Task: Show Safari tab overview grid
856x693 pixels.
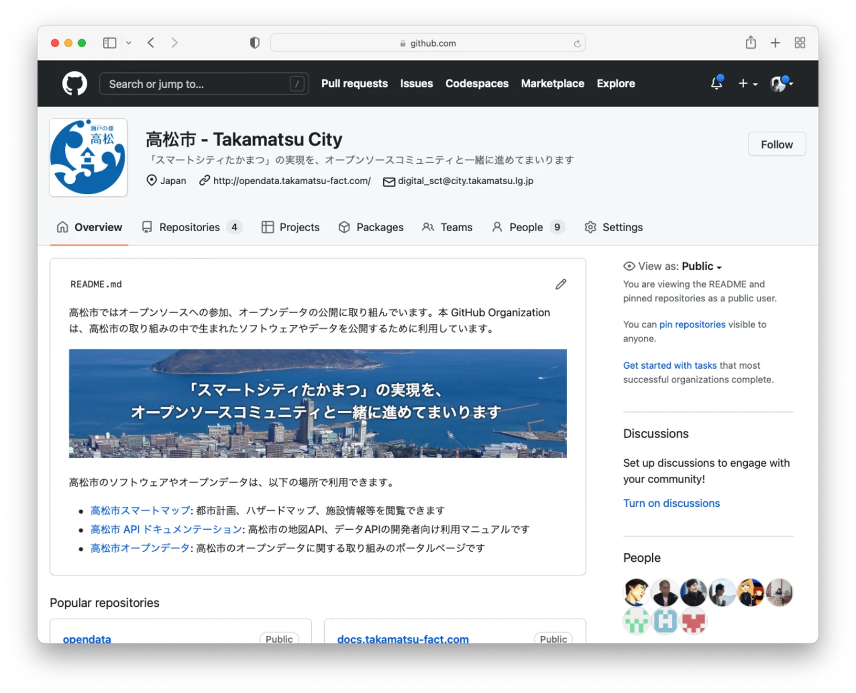Action: click(x=800, y=43)
